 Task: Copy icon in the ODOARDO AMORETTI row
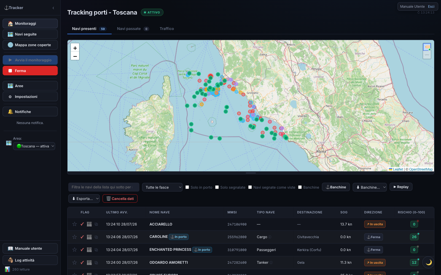96,263
